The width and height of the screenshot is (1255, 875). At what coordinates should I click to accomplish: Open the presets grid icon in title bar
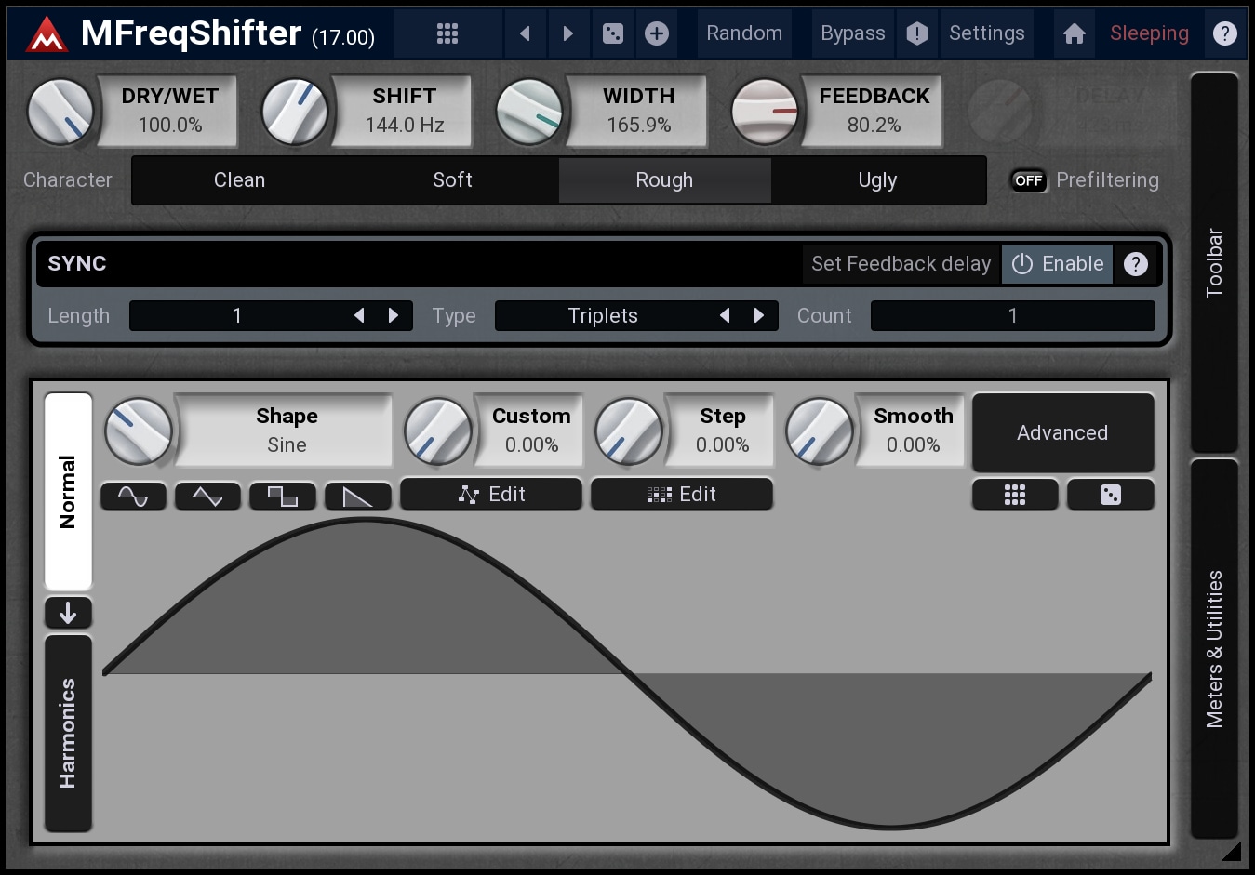[447, 34]
